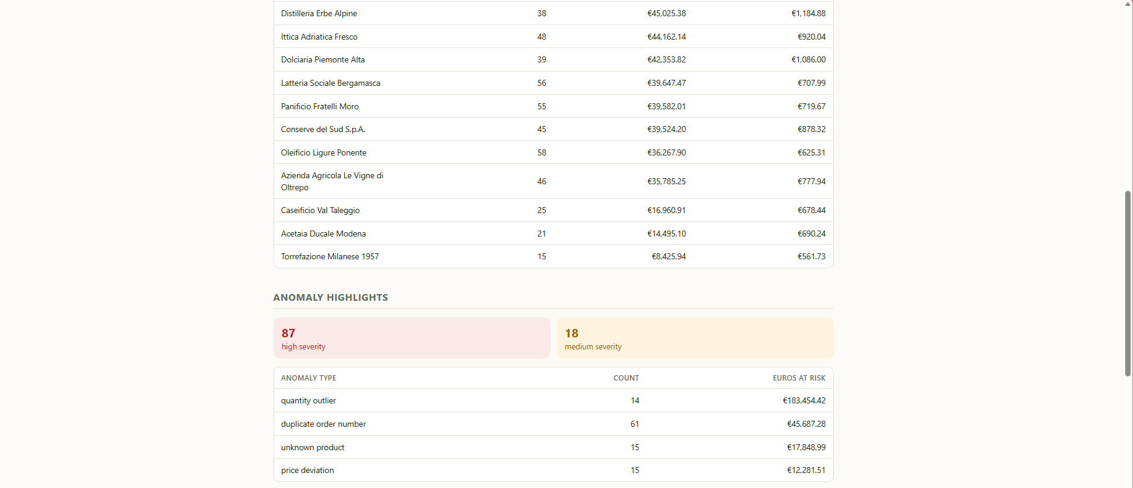Click the 18 medium severity card

(695, 338)
